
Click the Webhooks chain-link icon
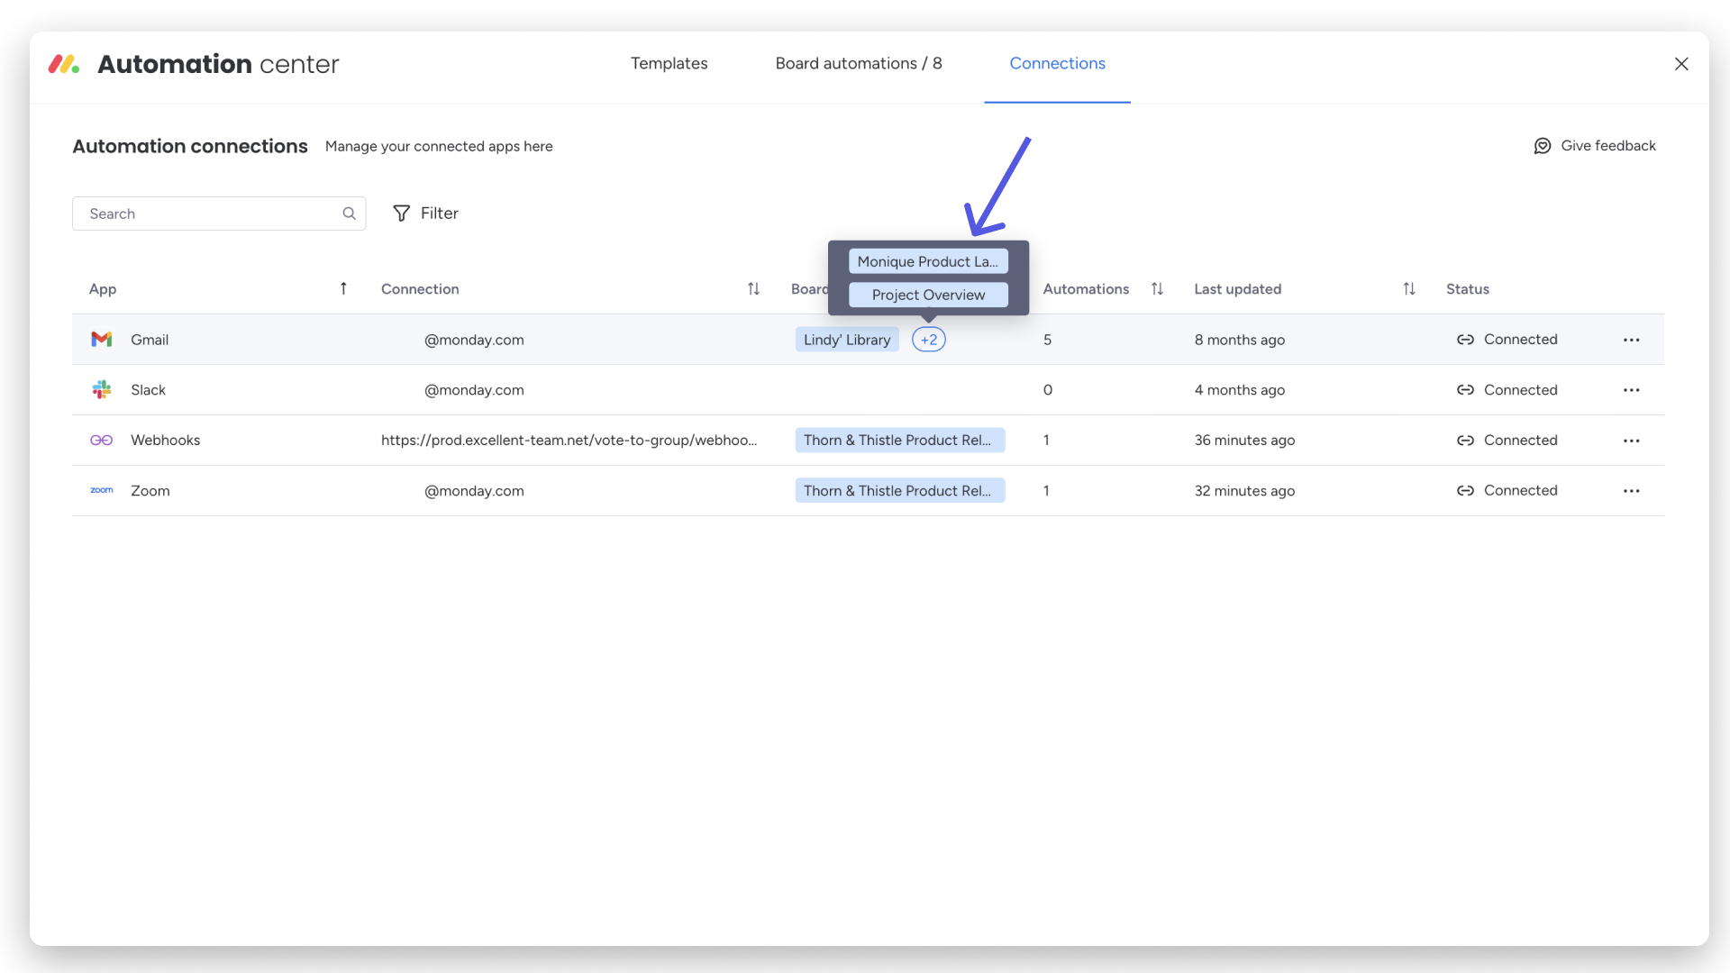[102, 441]
